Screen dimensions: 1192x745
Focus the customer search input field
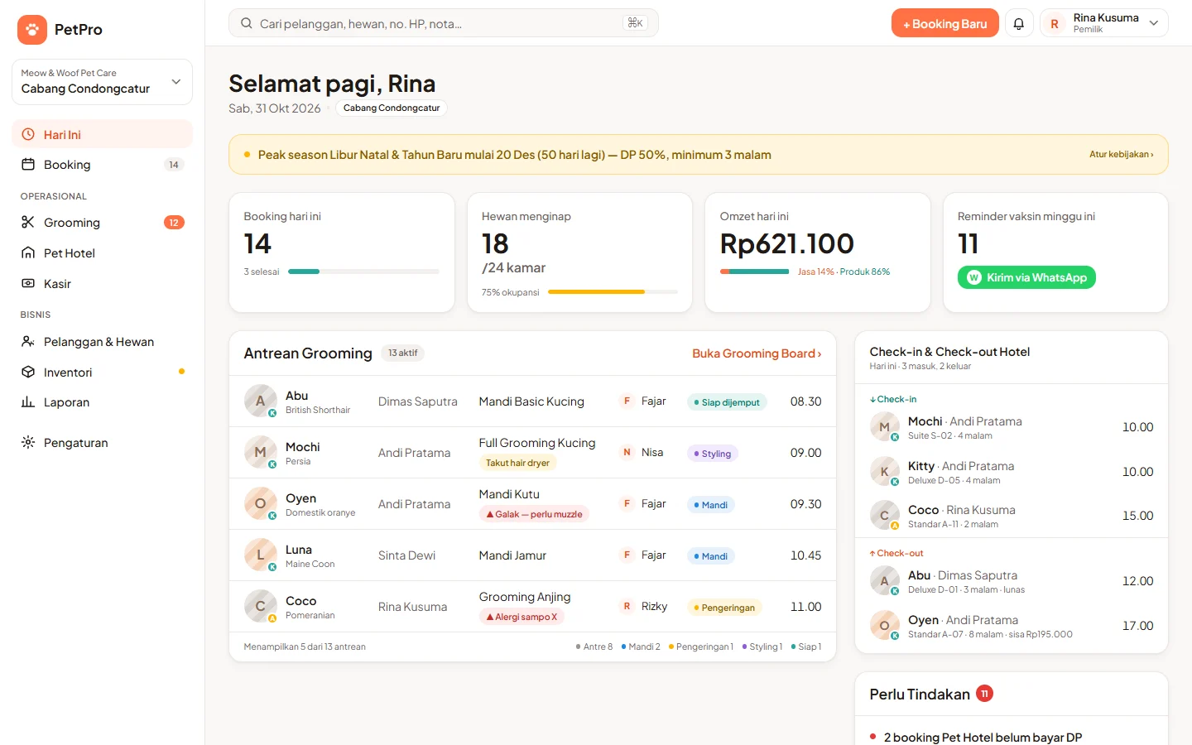[444, 23]
